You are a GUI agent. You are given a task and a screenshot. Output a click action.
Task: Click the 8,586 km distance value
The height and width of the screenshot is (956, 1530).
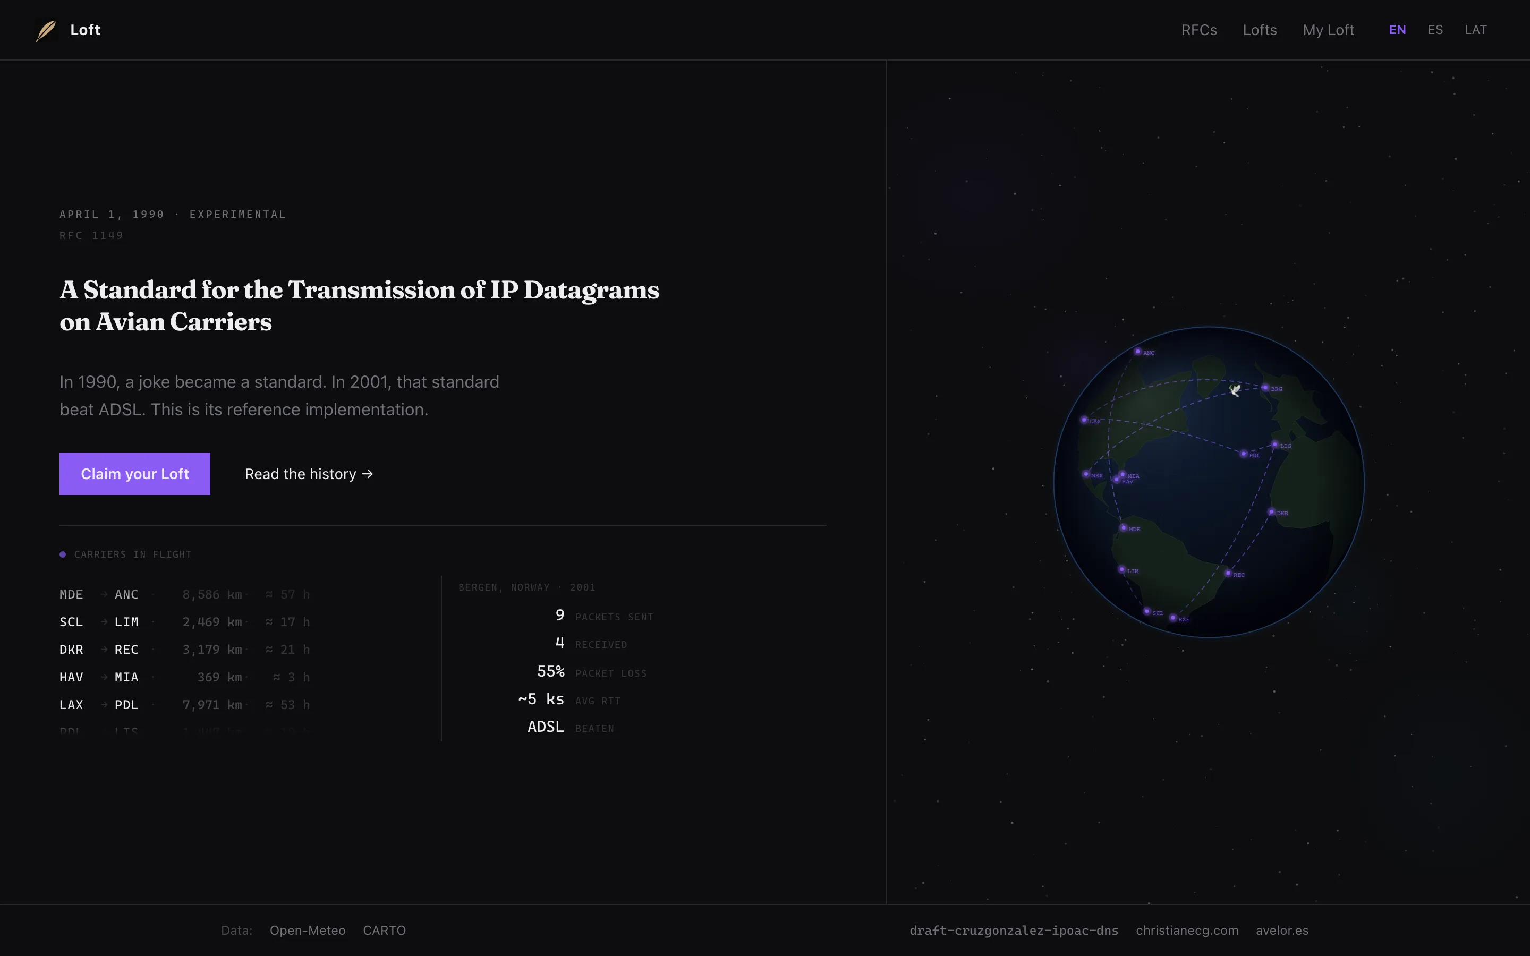pyautogui.click(x=212, y=594)
